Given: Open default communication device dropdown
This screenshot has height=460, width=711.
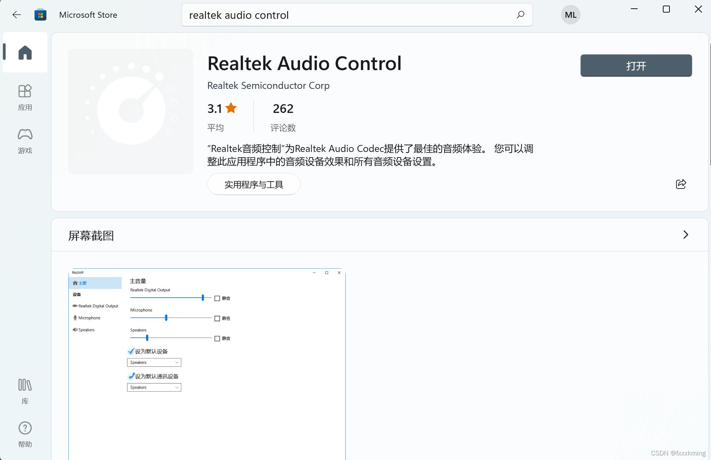Looking at the screenshot, I should 154,388.
